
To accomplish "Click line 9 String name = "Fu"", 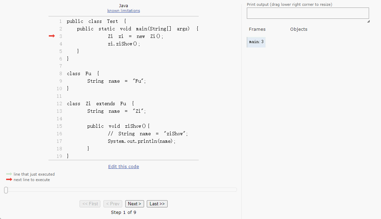I will click(x=116, y=81).
